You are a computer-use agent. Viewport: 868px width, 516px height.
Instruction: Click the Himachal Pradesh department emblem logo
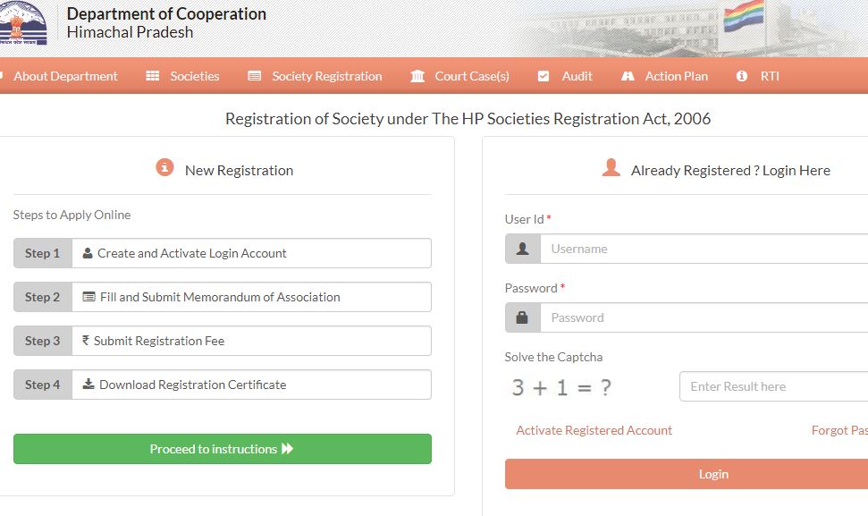pyautogui.click(x=26, y=24)
